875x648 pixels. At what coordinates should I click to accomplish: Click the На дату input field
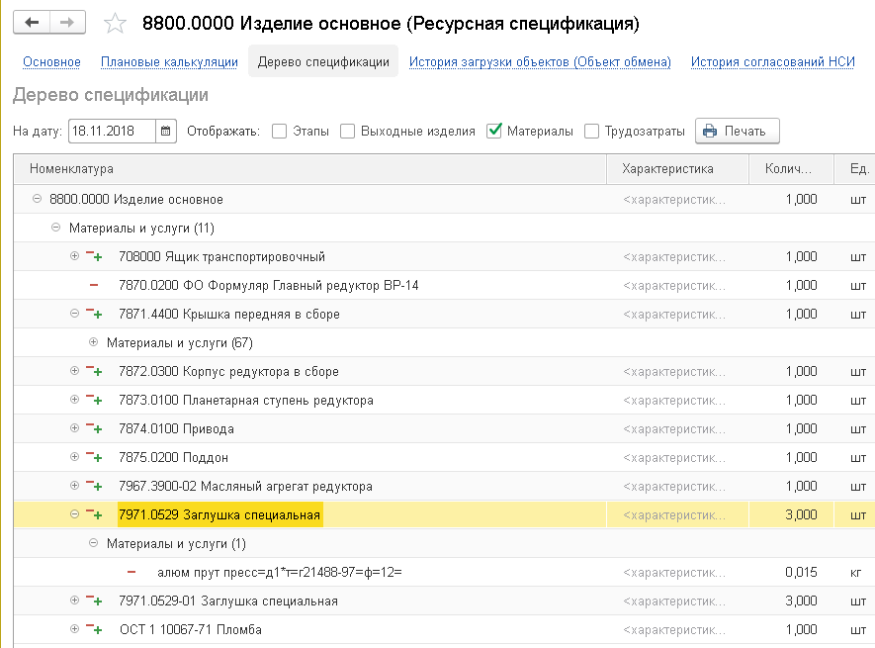click(112, 131)
